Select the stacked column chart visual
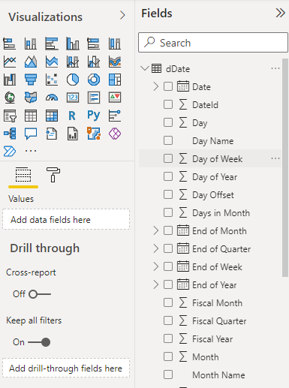The image size is (289, 388). pos(31,44)
